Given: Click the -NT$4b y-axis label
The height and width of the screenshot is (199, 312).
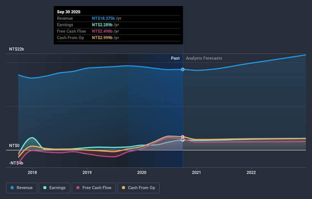Looking at the screenshot, I should [16, 163].
